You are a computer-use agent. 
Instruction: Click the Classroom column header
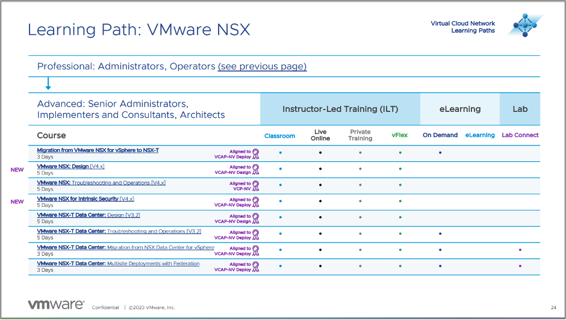(x=280, y=136)
